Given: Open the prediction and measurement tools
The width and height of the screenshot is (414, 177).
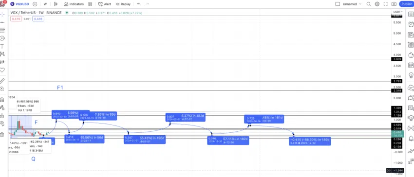Looking at the screenshot, I should pyautogui.click(x=2, y=62).
